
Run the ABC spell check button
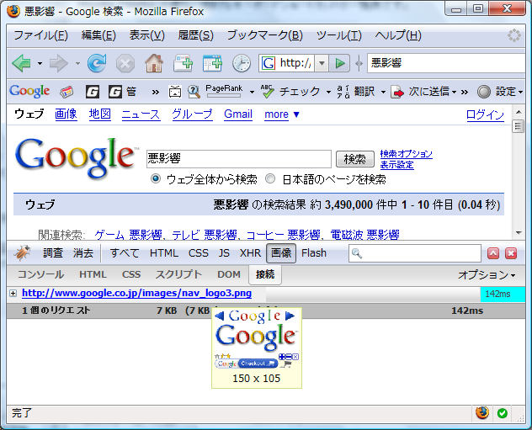290,92
